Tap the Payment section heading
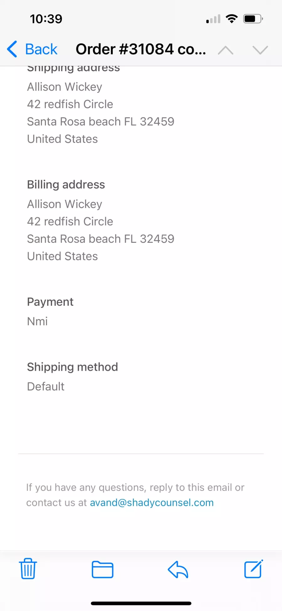The image size is (282, 611). coord(50,302)
